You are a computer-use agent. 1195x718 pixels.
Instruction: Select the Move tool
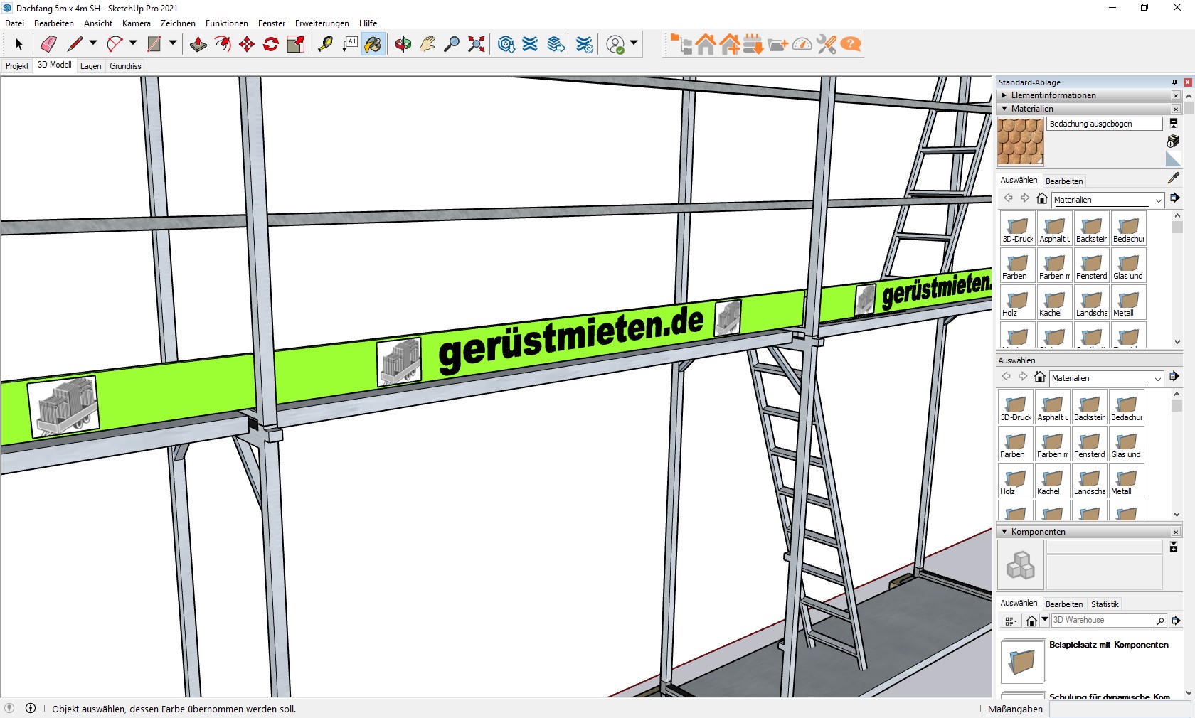point(247,44)
